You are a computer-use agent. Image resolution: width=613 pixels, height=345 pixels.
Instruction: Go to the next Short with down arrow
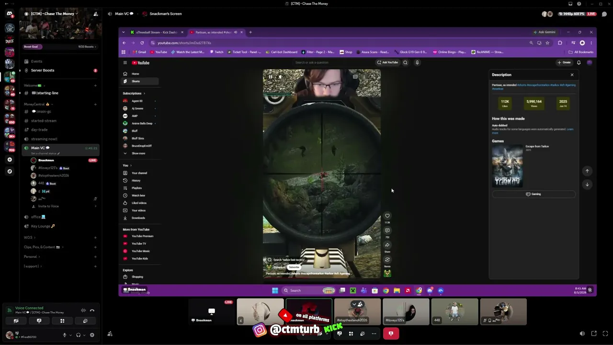pos(587,184)
